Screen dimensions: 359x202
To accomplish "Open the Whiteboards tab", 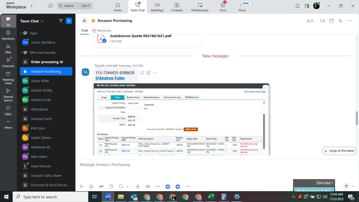I will (200, 7).
